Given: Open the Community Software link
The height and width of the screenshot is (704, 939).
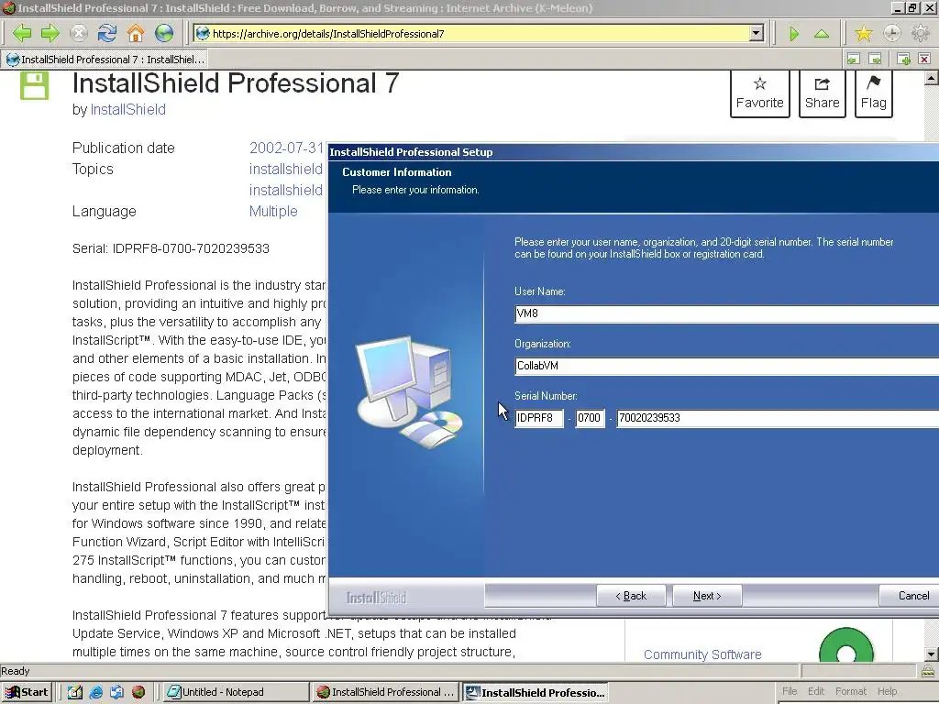Looking at the screenshot, I should 702,654.
